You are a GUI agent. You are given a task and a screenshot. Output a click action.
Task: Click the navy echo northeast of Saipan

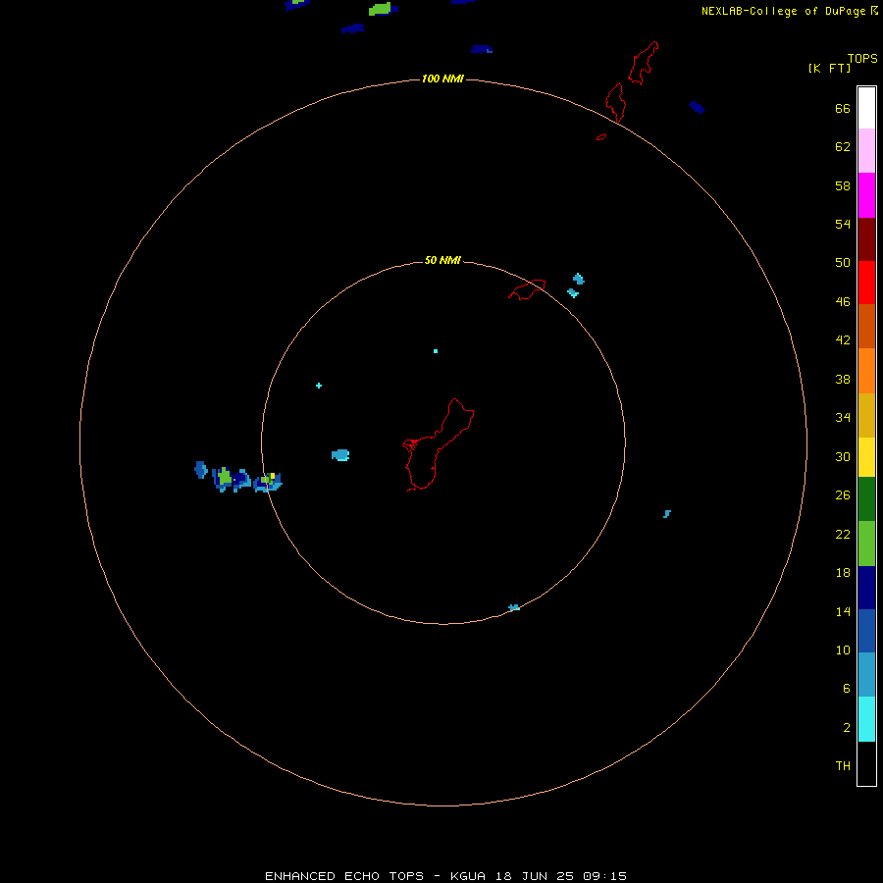697,107
